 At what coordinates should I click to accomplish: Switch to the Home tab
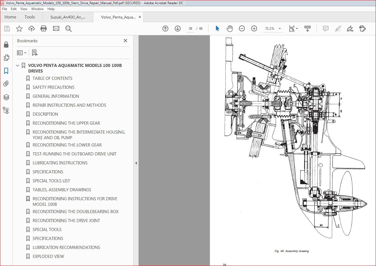pos(10,17)
